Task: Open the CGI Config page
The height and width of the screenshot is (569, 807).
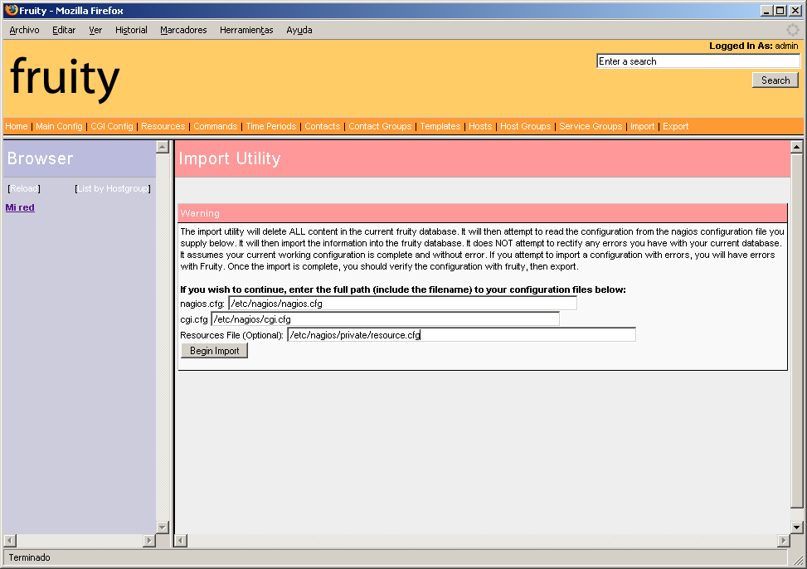Action: [x=112, y=126]
